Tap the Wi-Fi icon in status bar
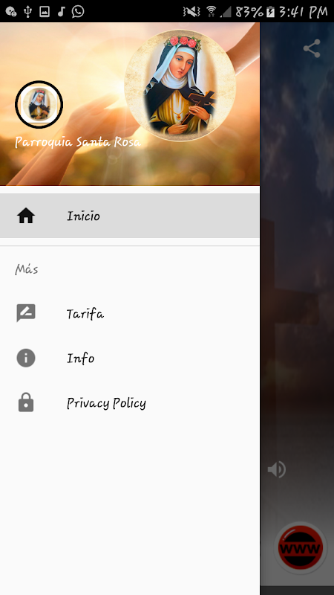Viewport: 334px width, 595px height. [x=212, y=12]
